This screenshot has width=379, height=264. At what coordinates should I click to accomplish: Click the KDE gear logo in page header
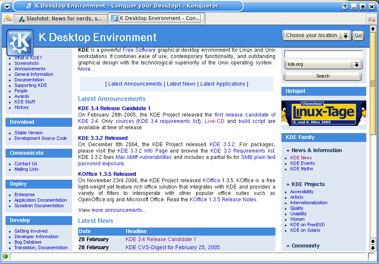(20, 43)
